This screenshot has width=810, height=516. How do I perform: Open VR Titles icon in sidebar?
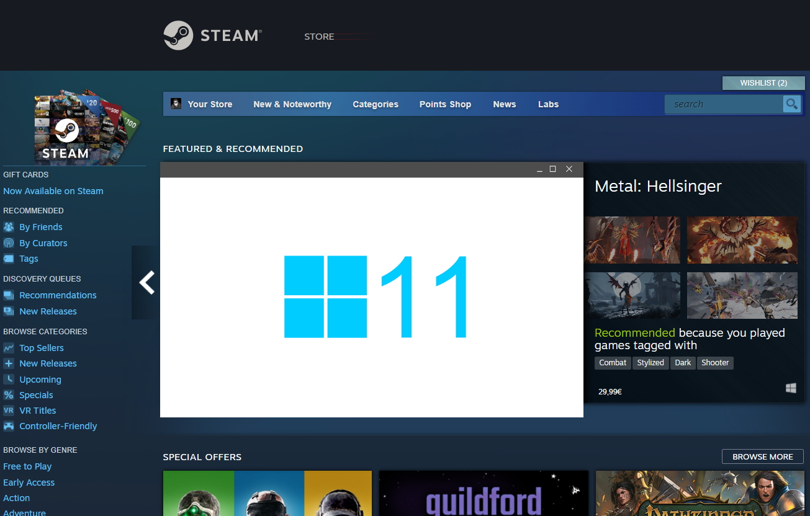[9, 411]
